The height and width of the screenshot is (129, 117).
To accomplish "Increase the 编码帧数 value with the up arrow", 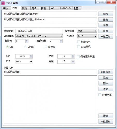I will point(61,40).
